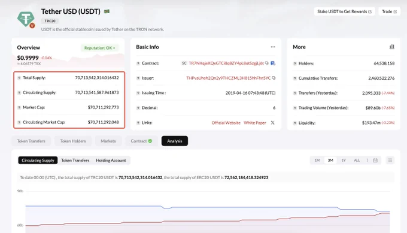The height and width of the screenshot is (233, 407).
Task: Show Token Transfers chart view
Action: pos(75,161)
